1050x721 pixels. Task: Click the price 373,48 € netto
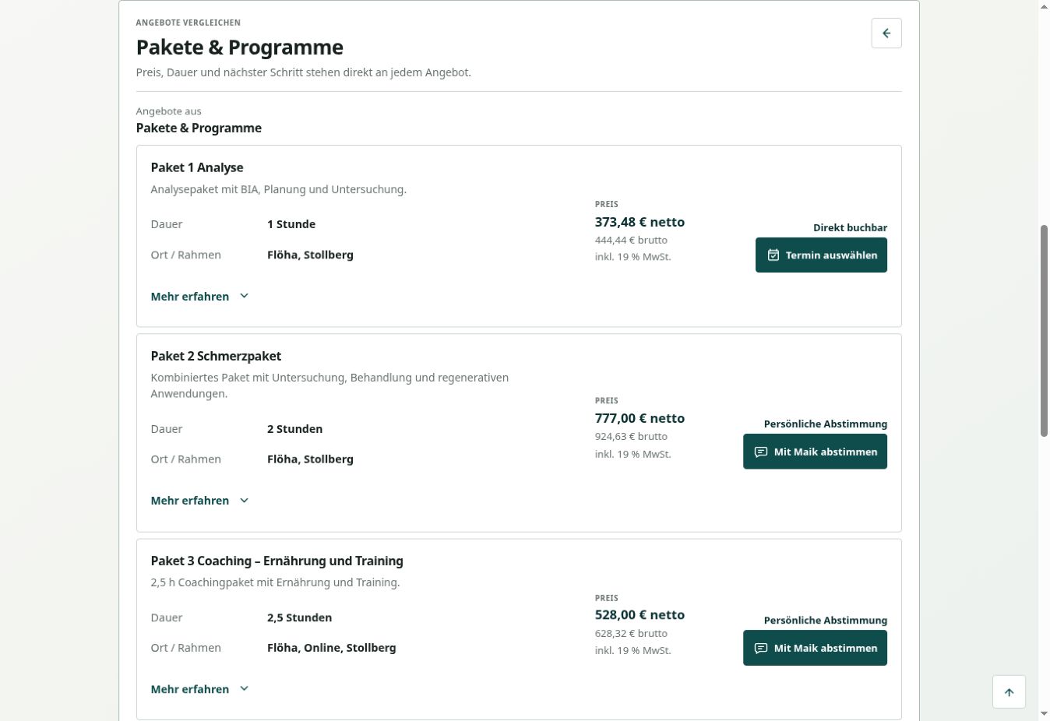[640, 222]
